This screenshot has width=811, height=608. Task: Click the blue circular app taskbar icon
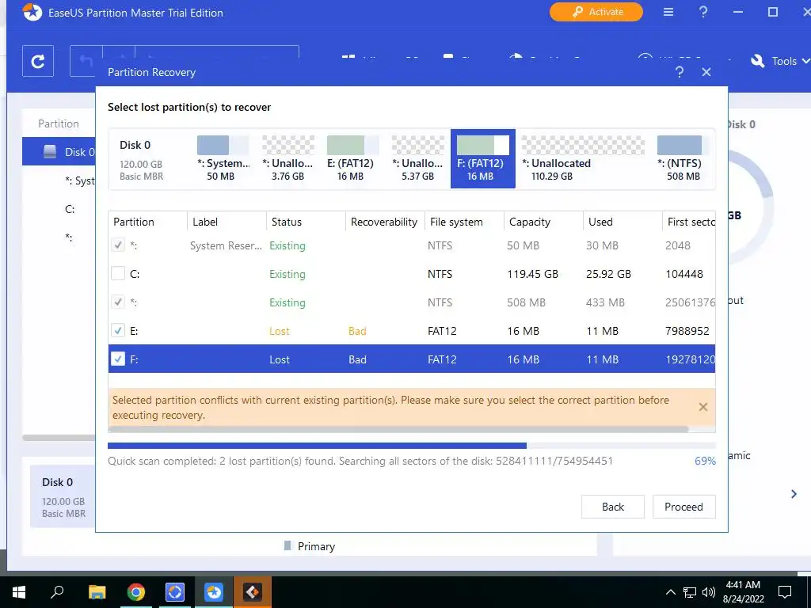pyautogui.click(x=175, y=592)
